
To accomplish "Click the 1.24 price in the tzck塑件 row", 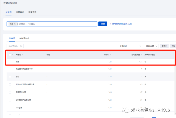I will click(110, 108).
